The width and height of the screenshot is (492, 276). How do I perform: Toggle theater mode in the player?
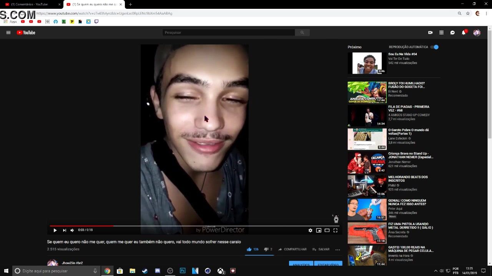[x=327, y=230]
